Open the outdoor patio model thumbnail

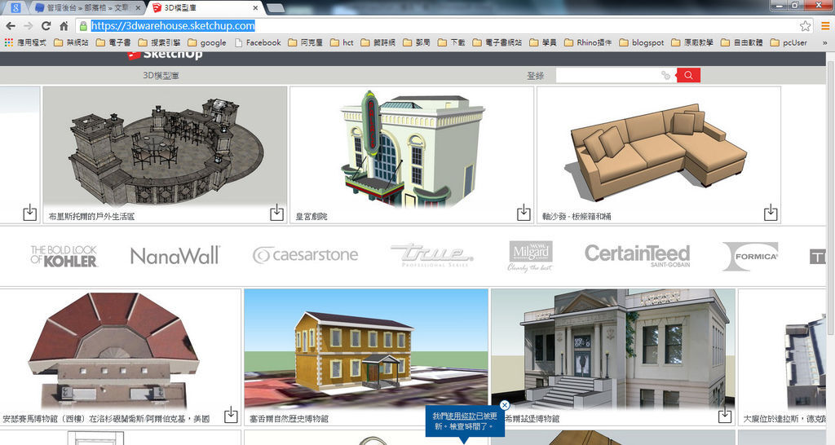coord(165,148)
